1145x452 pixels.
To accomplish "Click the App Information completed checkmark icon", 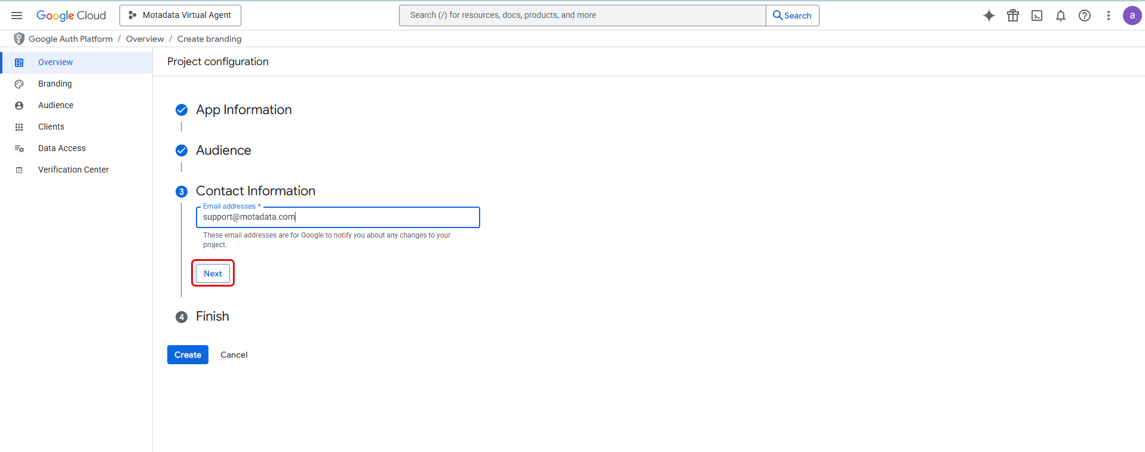I will click(x=182, y=110).
